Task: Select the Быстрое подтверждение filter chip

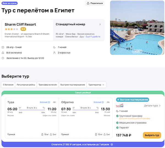Action: [x=73, y=85]
